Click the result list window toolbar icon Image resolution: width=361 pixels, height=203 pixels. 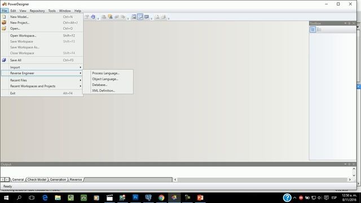pos(147,17)
